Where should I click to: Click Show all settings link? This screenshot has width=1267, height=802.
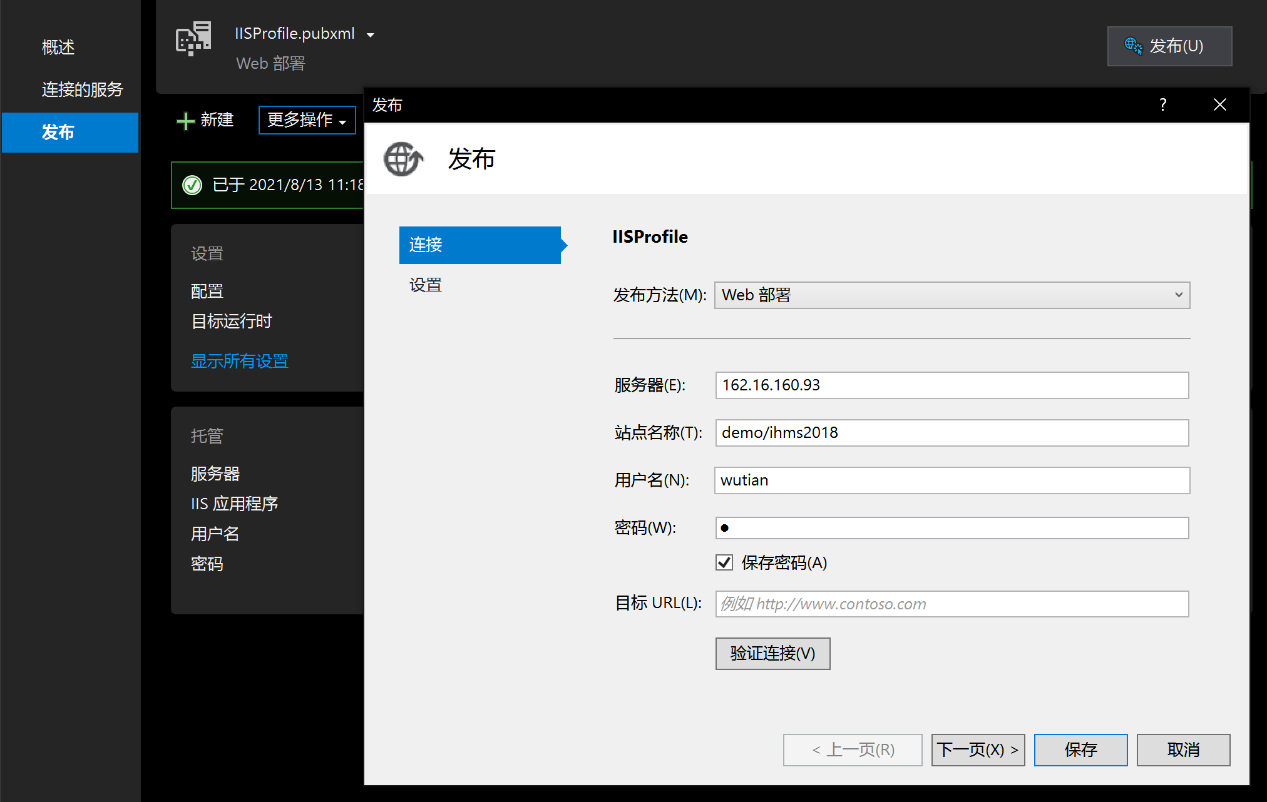tap(239, 361)
